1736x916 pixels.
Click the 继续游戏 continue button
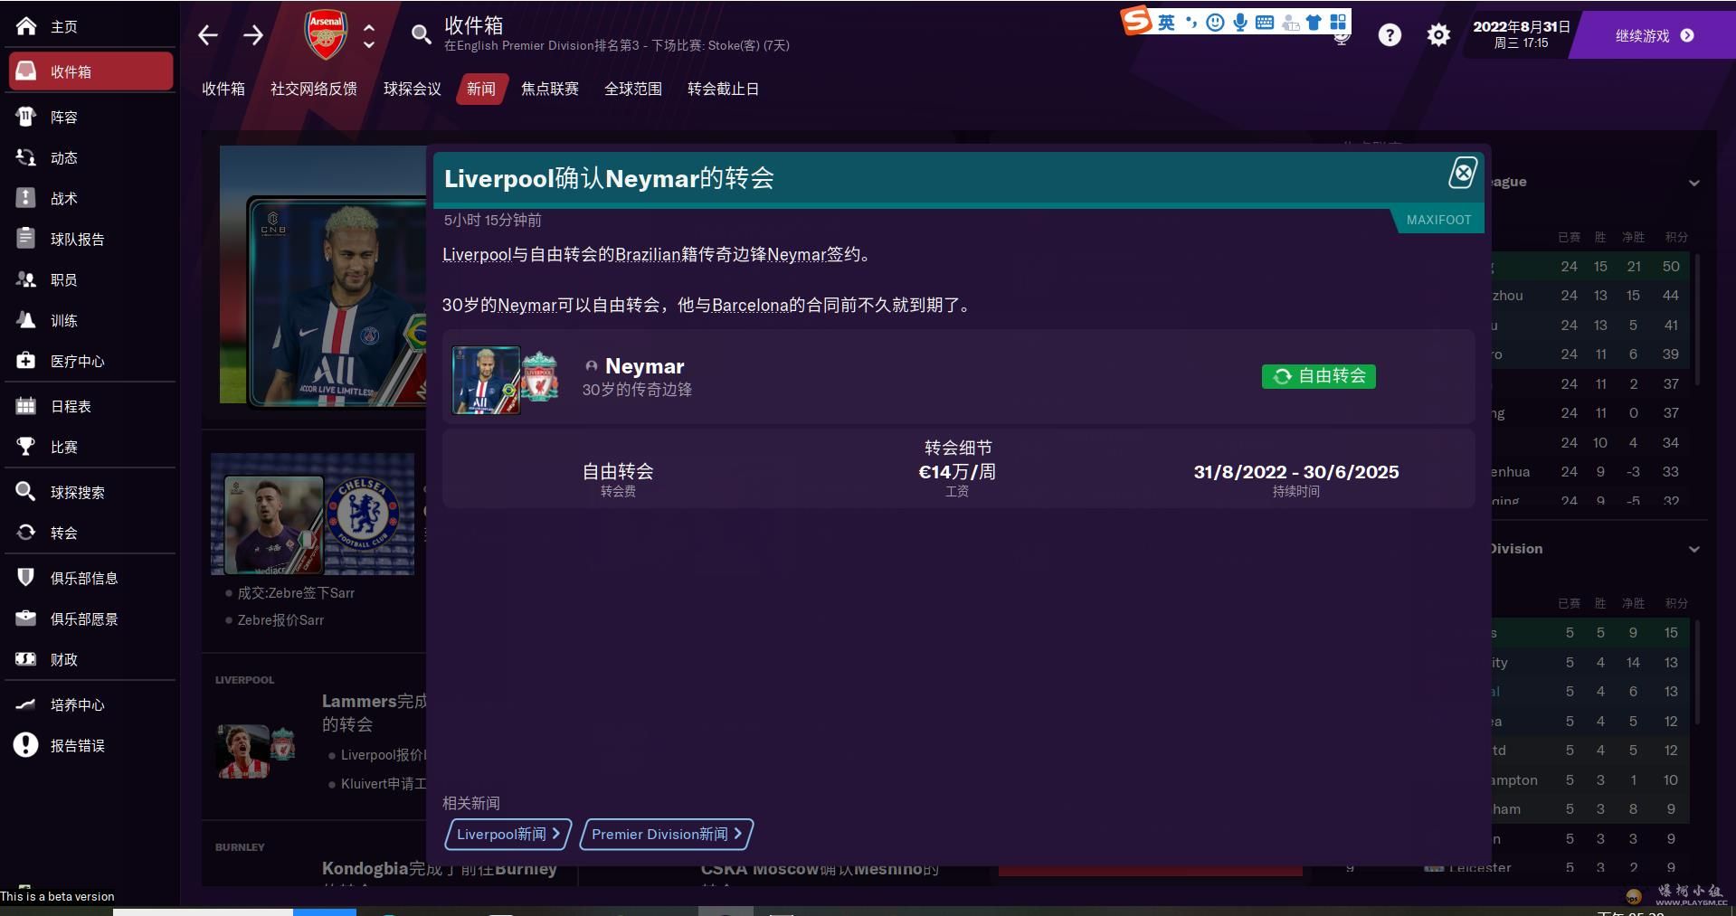[x=1654, y=35]
